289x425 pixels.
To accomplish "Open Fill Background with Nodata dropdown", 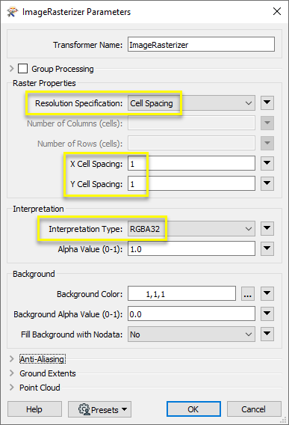I will [x=191, y=334].
